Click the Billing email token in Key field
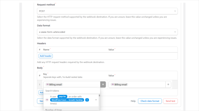 (x=54, y=85)
